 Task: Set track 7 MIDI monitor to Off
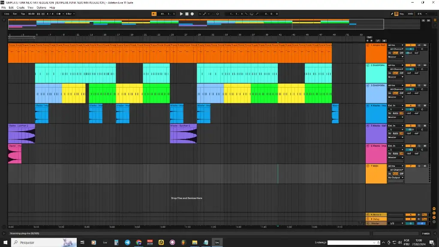point(401,174)
